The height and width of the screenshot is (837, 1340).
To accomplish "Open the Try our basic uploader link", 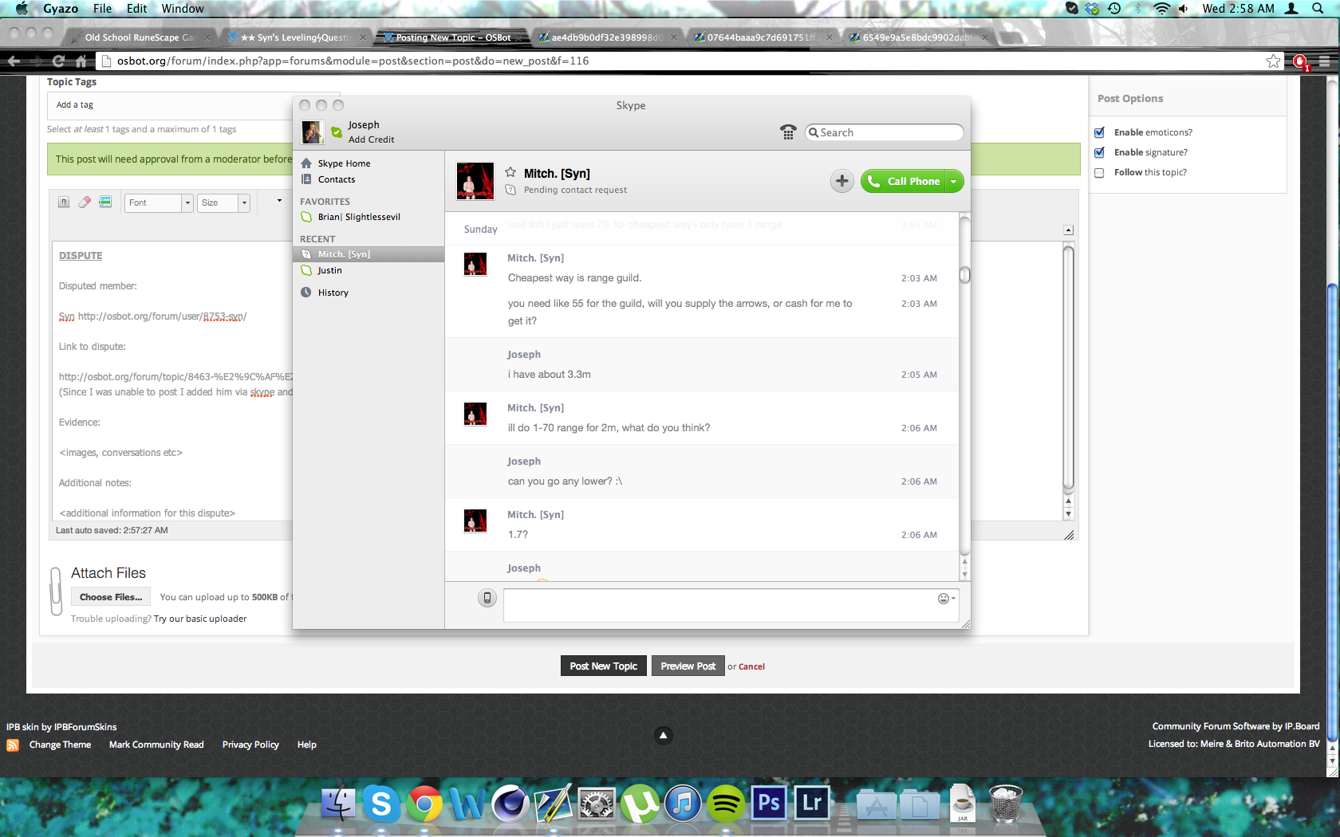I will (x=200, y=619).
